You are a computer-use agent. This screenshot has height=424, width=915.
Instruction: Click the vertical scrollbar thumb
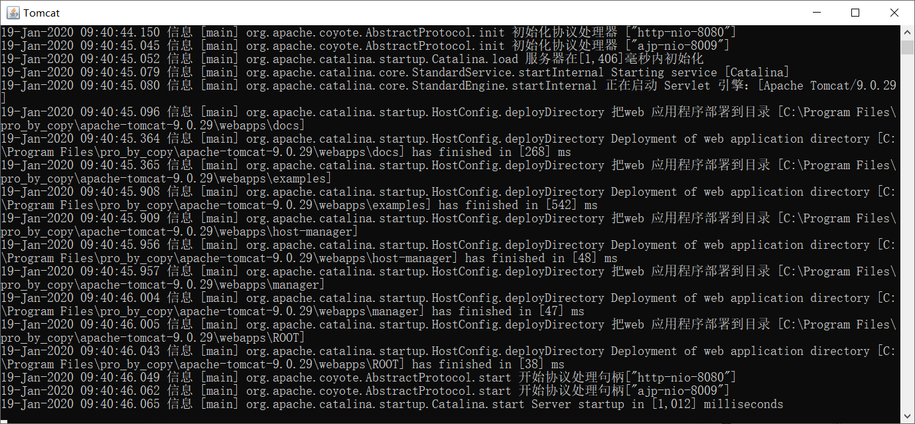[x=908, y=47]
